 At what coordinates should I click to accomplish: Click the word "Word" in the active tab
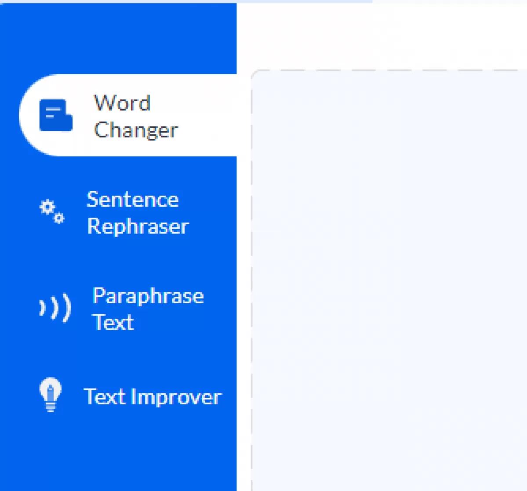tap(122, 103)
